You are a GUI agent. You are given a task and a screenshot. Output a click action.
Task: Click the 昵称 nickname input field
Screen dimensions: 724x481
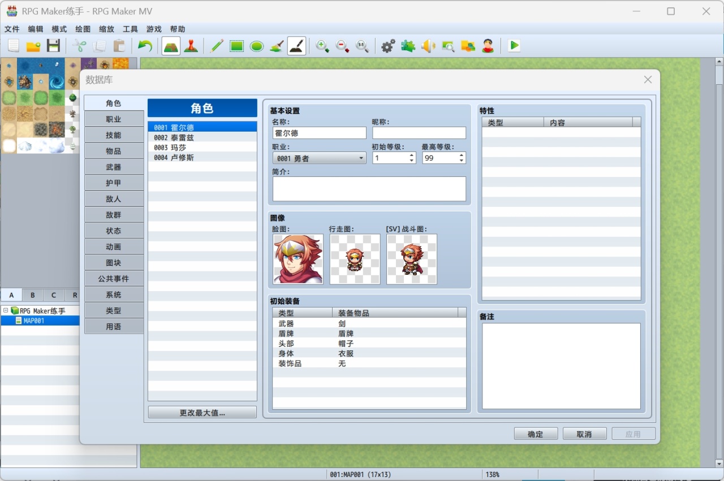pyautogui.click(x=419, y=133)
